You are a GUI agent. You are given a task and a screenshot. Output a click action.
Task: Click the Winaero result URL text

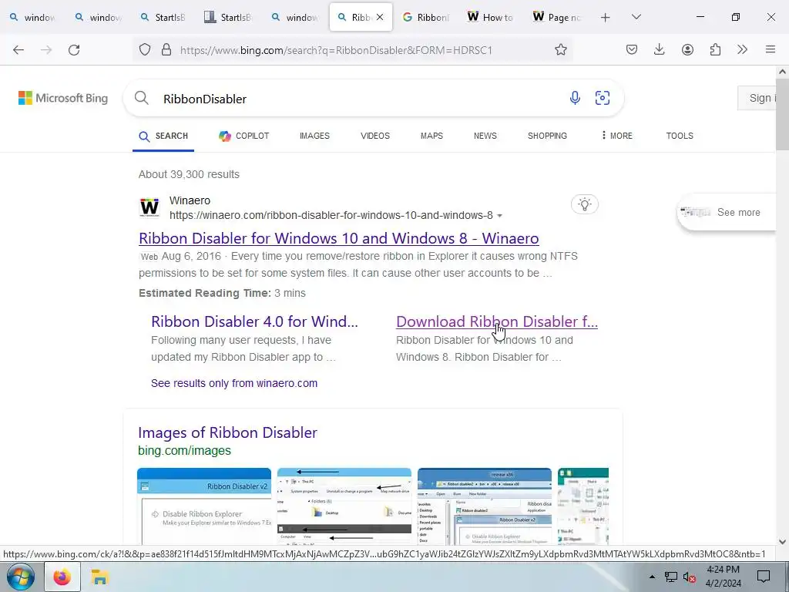pyautogui.click(x=331, y=216)
